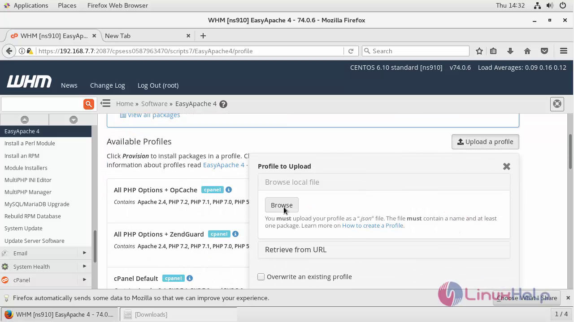Click Log Out (root)
The height and width of the screenshot is (322, 574).
coord(158,85)
